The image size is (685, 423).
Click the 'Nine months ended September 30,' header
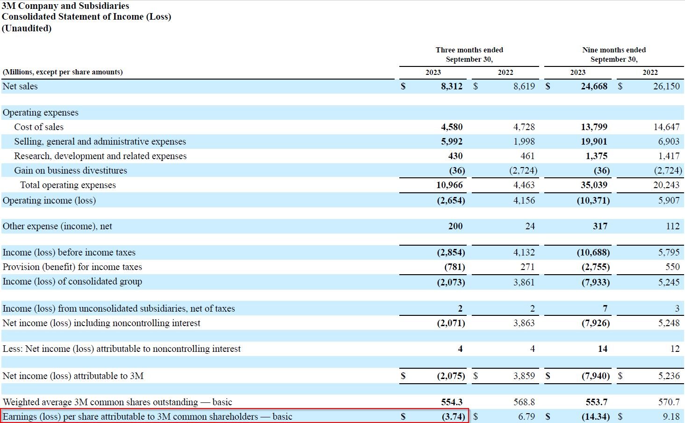tap(614, 54)
